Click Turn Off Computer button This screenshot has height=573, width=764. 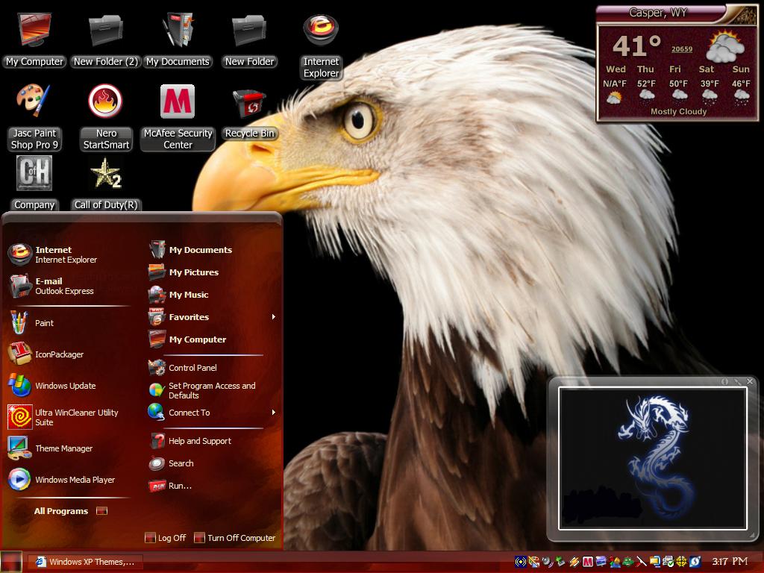[235, 537]
